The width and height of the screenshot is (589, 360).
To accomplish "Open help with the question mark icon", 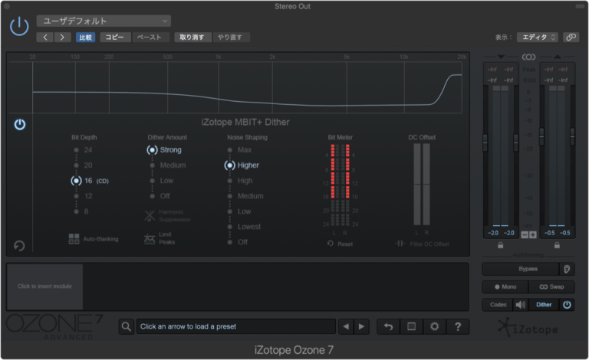I will (458, 326).
